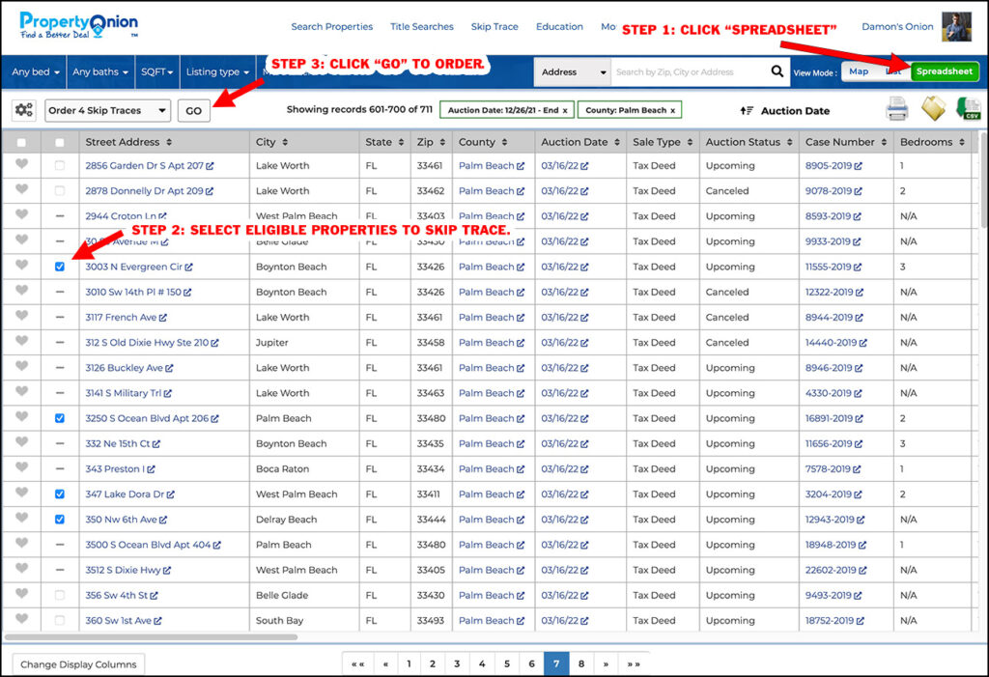Check the 360 Sw 1st Ave checkbox
989x677 pixels.
[59, 620]
